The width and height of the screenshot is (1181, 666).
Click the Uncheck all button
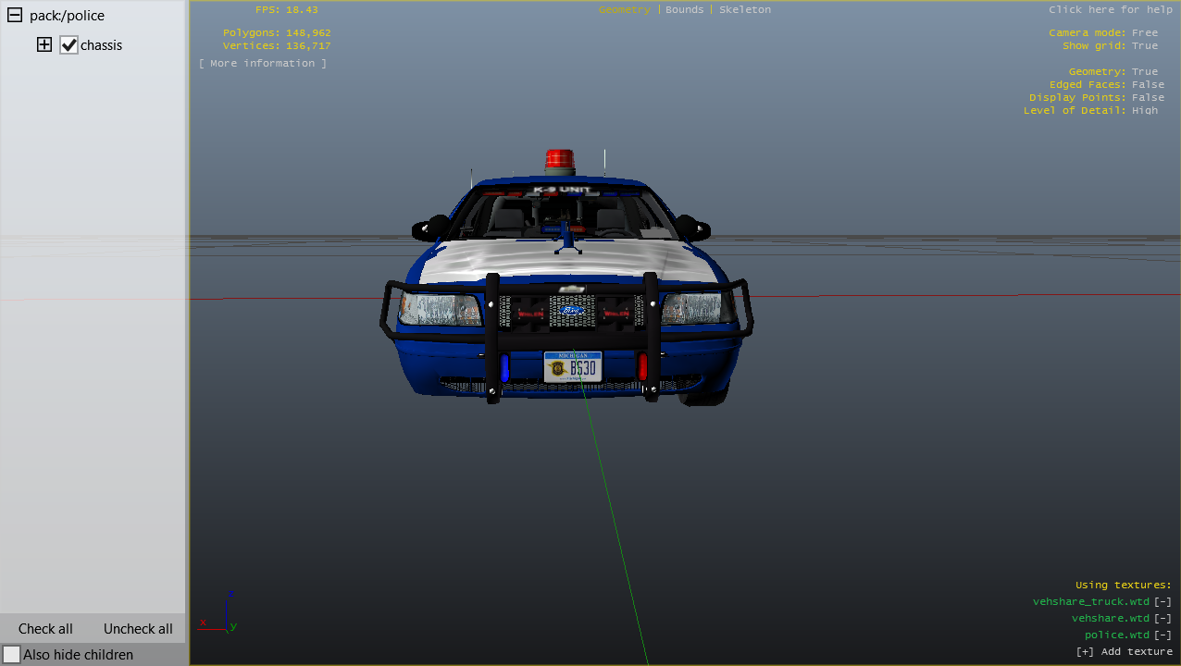pyautogui.click(x=138, y=628)
